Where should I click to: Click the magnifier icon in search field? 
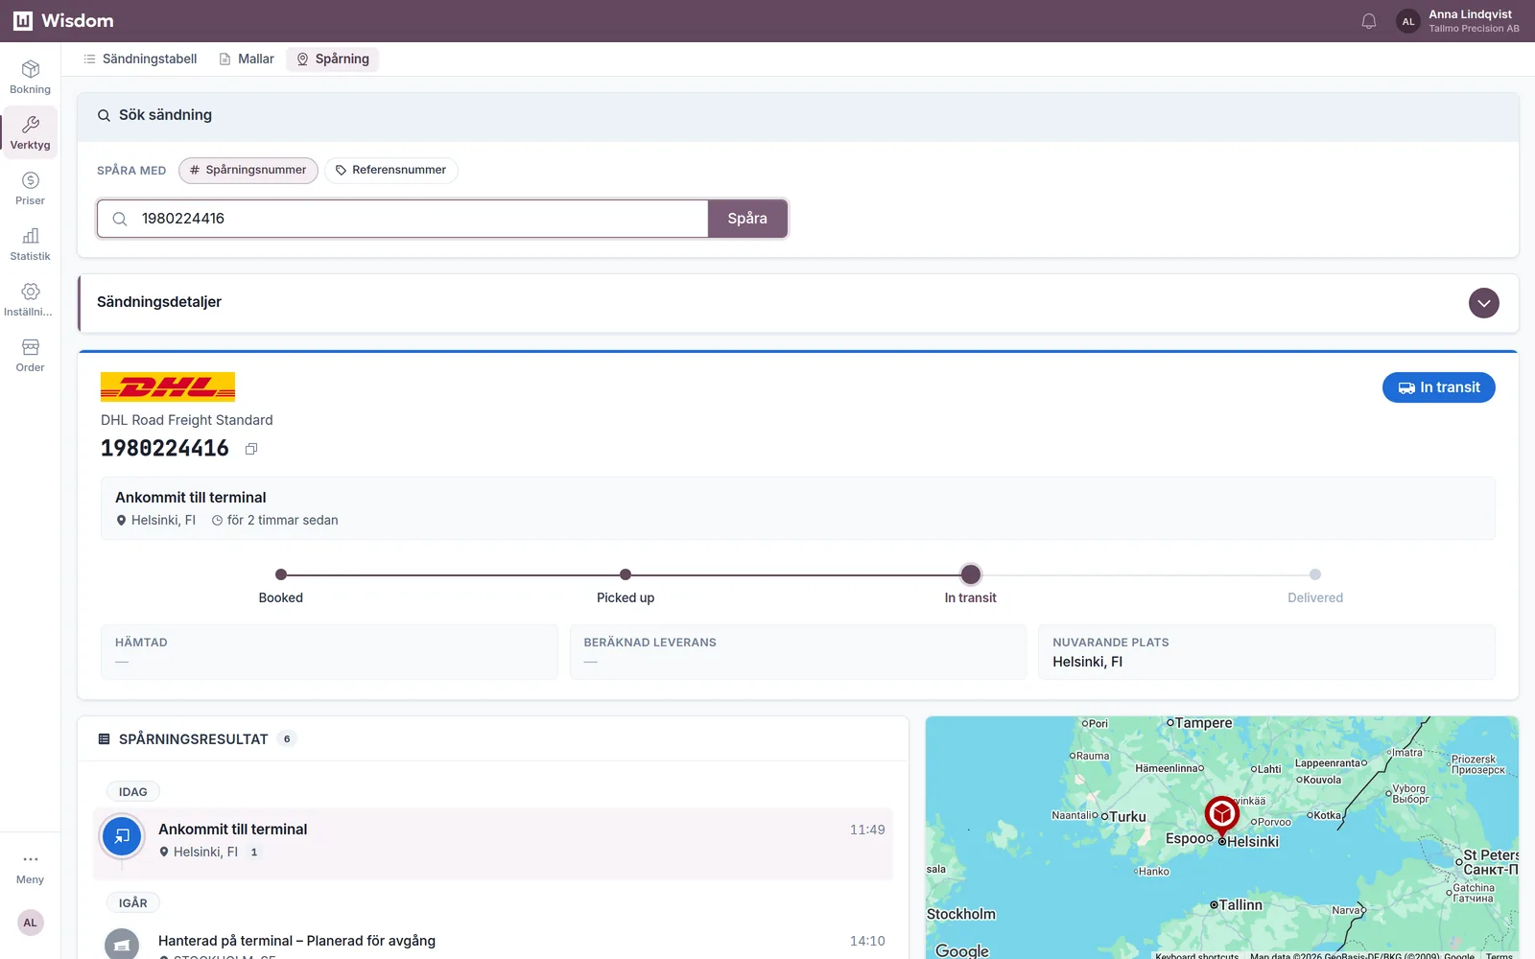[x=120, y=219]
